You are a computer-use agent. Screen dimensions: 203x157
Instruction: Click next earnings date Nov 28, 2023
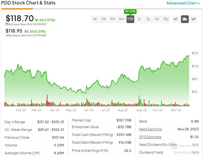[188, 129]
